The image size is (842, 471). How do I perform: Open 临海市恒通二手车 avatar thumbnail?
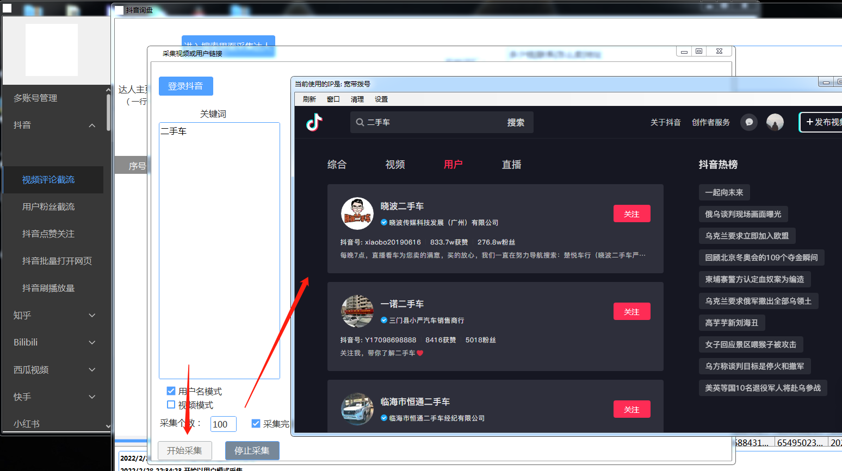(357, 409)
